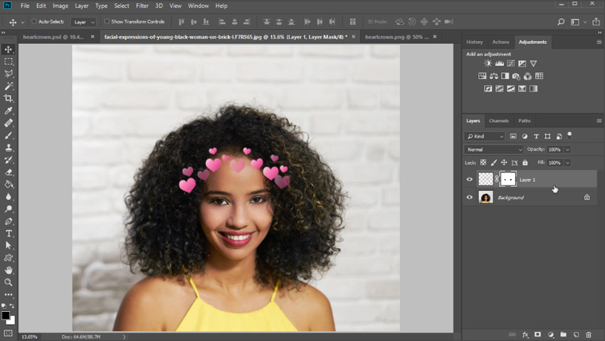Image resolution: width=605 pixels, height=341 pixels.
Task: Click the layer style fx icon
Action: (525, 334)
